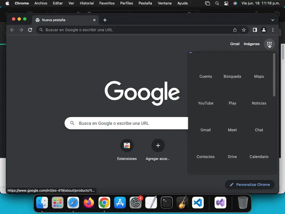Viewport: 285px width, 214px height.
Task: Open Control Center in the menu bar
Action: point(226,3)
